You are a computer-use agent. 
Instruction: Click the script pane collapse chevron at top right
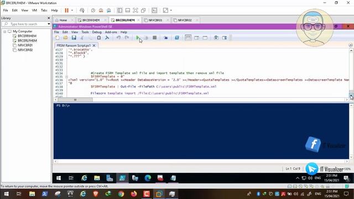(351, 45)
